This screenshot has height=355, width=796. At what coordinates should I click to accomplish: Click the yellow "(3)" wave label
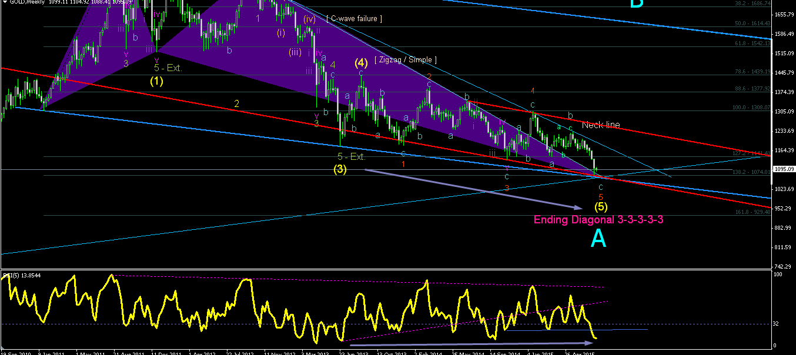click(340, 169)
